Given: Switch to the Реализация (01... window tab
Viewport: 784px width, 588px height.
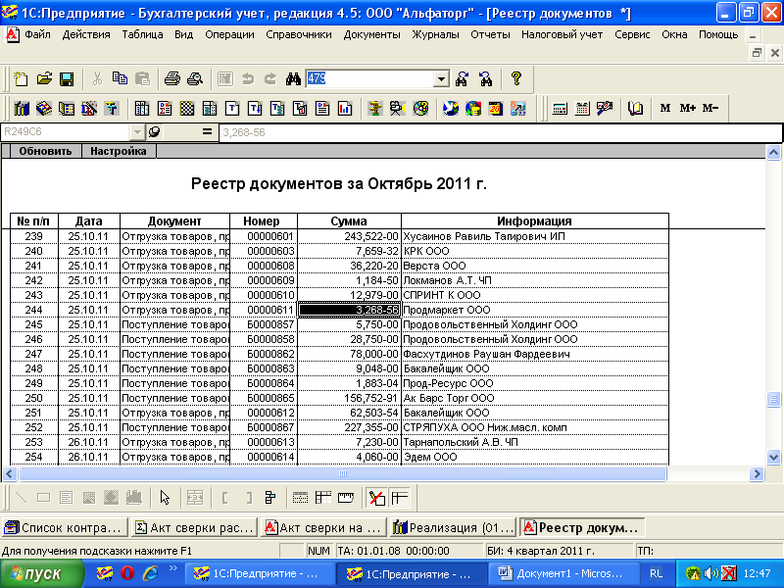Looking at the screenshot, I should click(453, 527).
